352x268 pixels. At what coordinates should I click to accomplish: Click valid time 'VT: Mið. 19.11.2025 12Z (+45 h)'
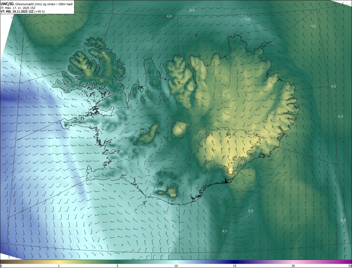(23, 12)
